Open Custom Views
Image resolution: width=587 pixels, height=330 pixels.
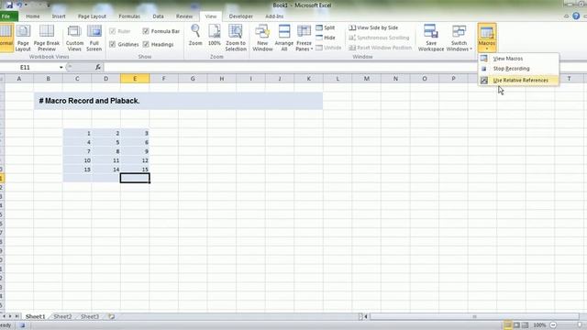pyautogui.click(x=74, y=38)
